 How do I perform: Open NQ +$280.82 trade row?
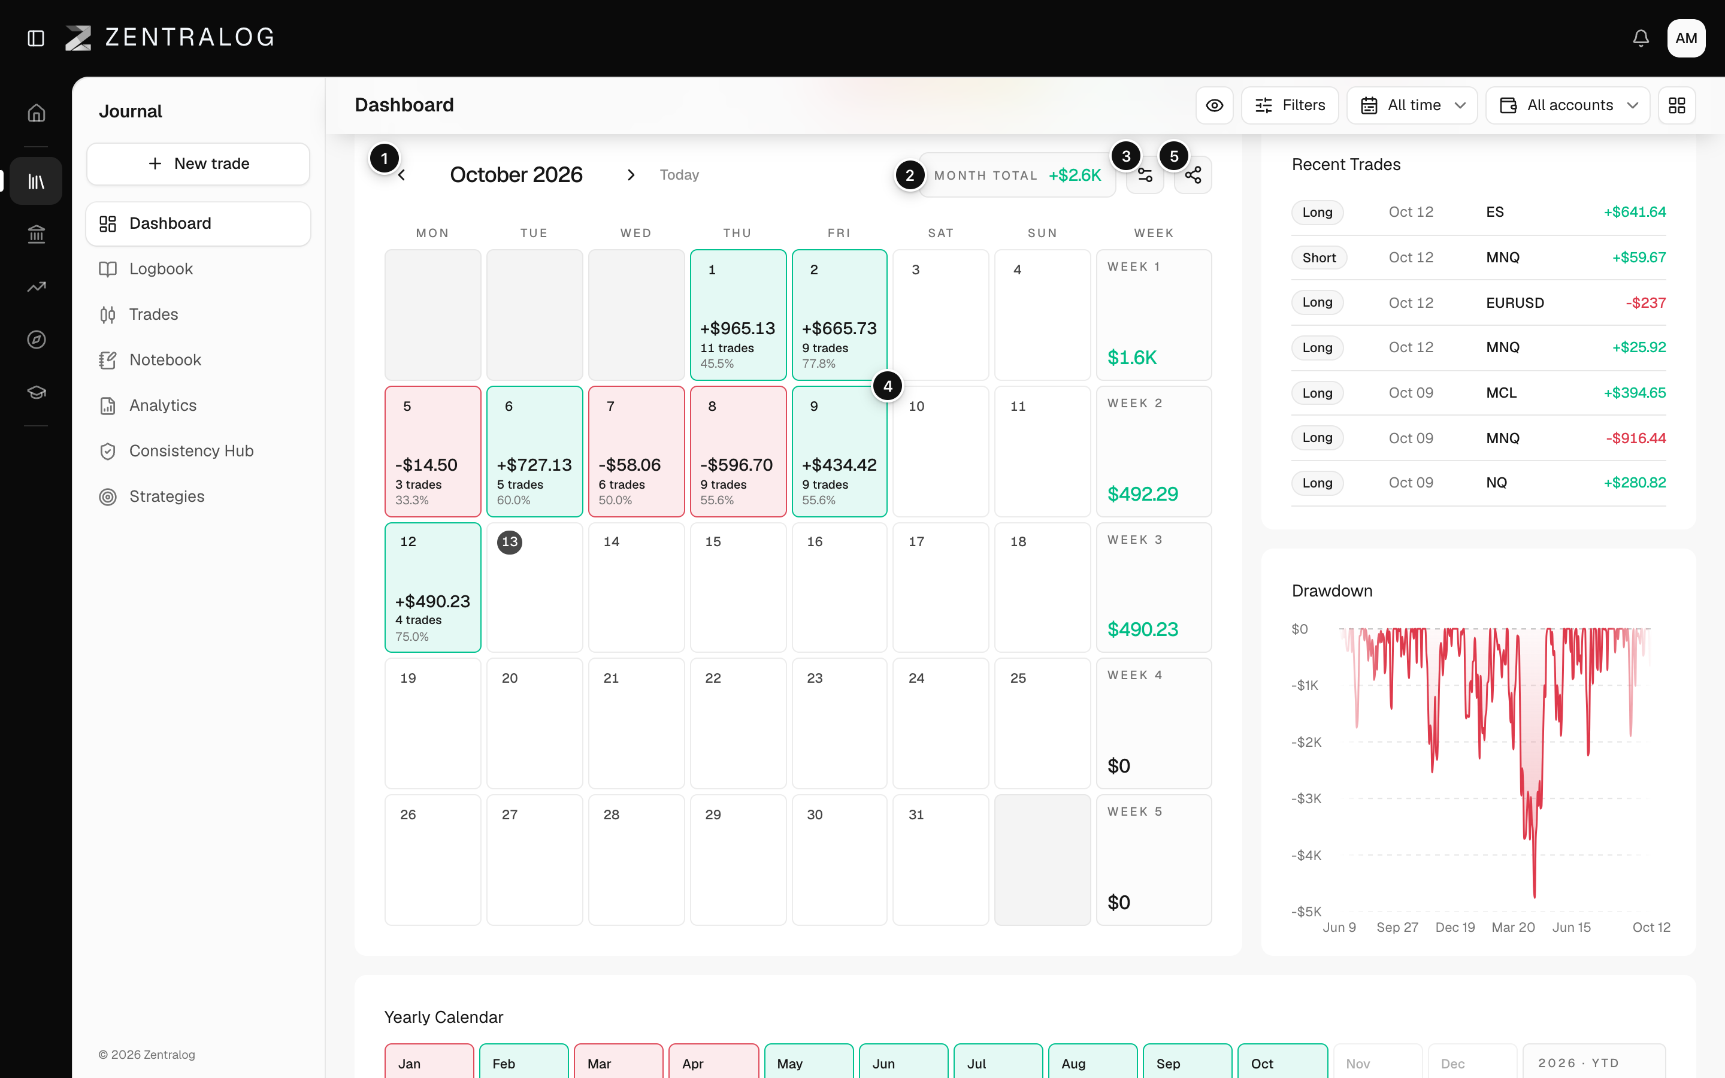coord(1478,483)
